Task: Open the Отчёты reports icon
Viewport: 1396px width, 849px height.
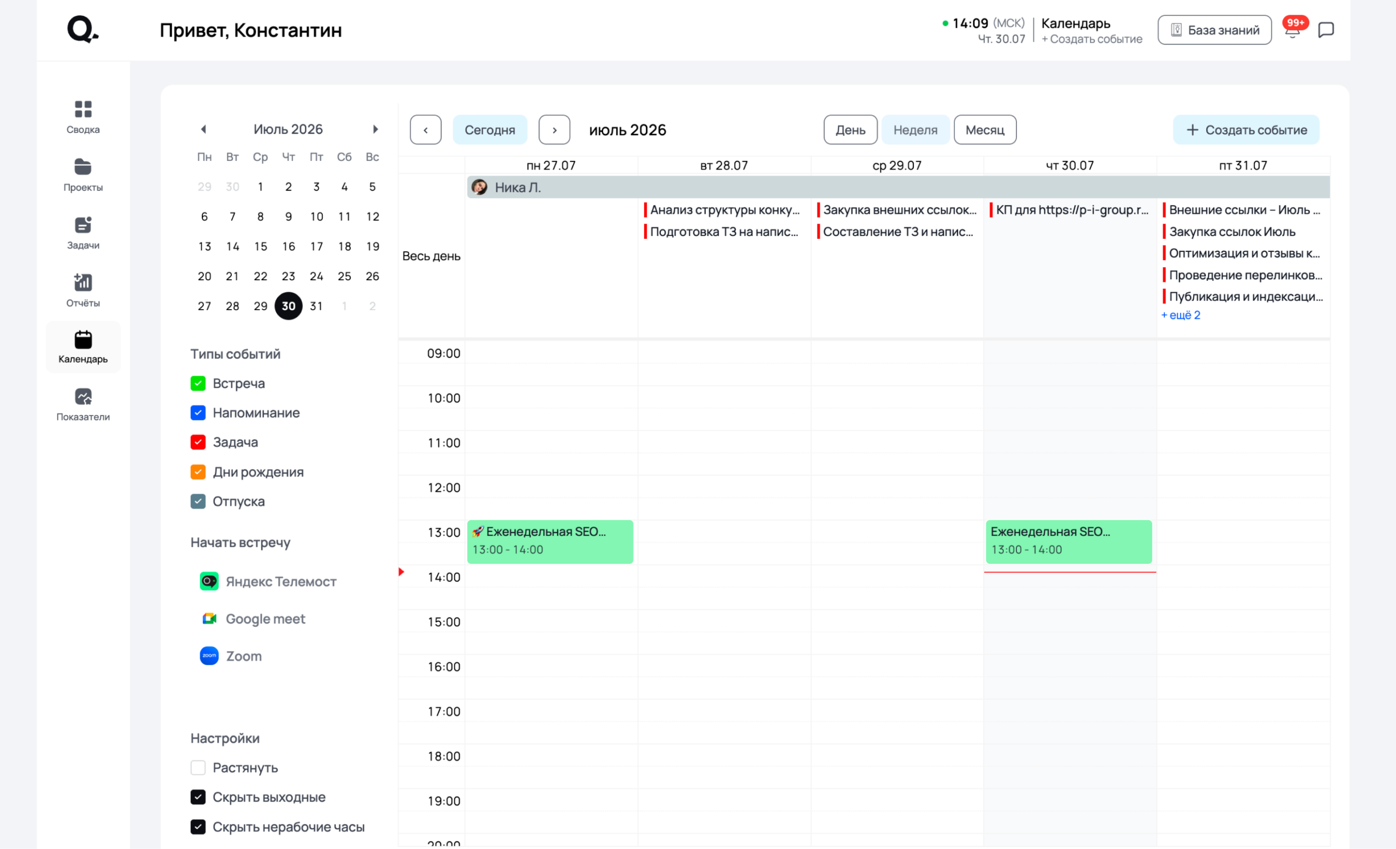Action: pyautogui.click(x=83, y=282)
